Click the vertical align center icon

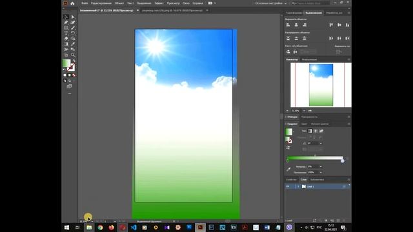pyautogui.click(x=339, y=24)
